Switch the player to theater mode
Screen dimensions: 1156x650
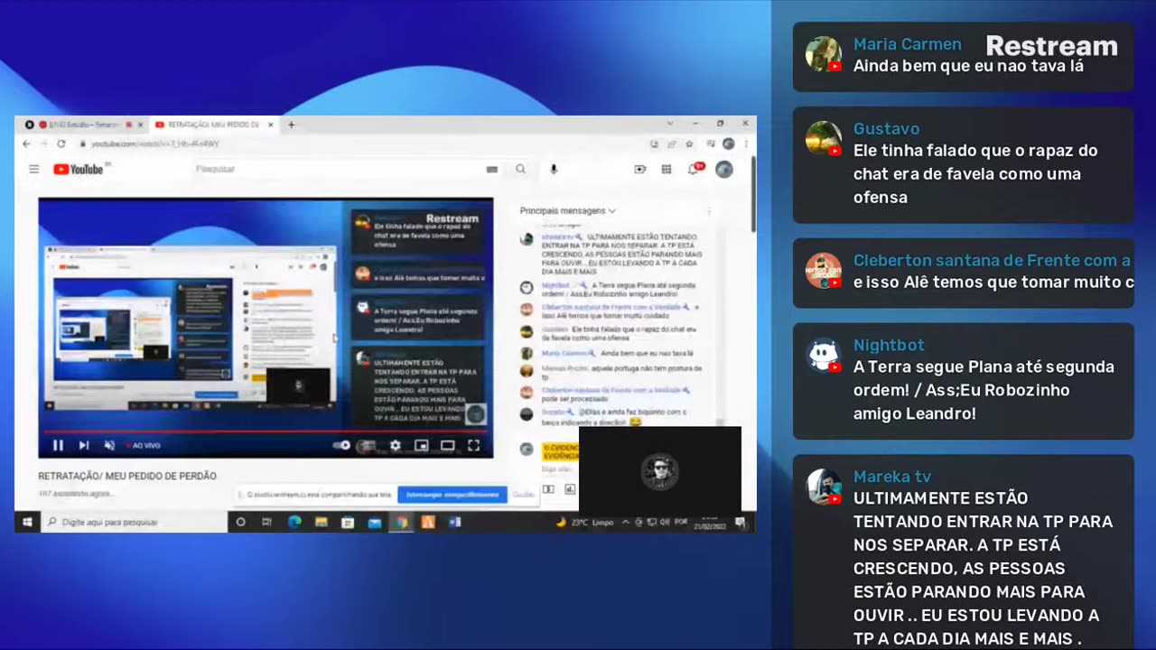point(447,445)
